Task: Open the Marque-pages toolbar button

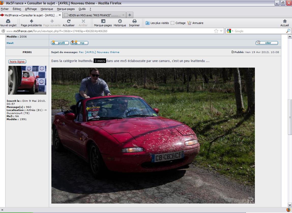Action: 103,23
